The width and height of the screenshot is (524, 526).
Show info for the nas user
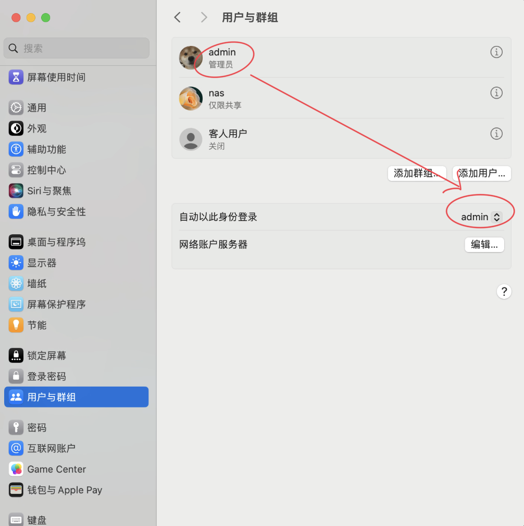click(496, 93)
